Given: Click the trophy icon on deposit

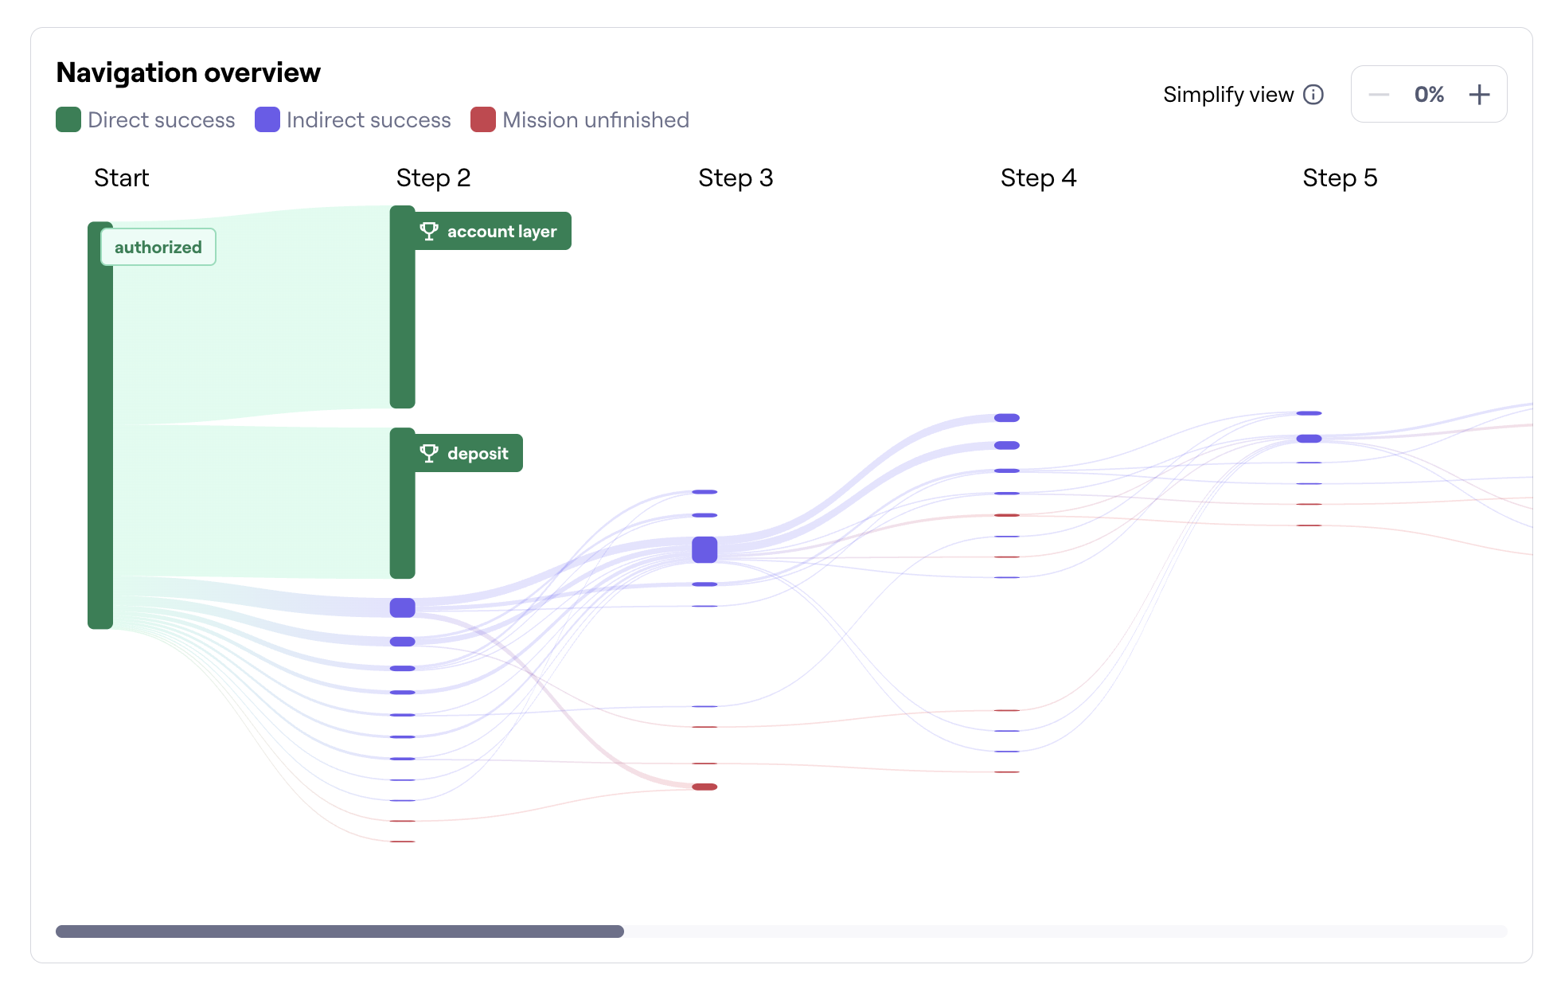Looking at the screenshot, I should click(429, 453).
